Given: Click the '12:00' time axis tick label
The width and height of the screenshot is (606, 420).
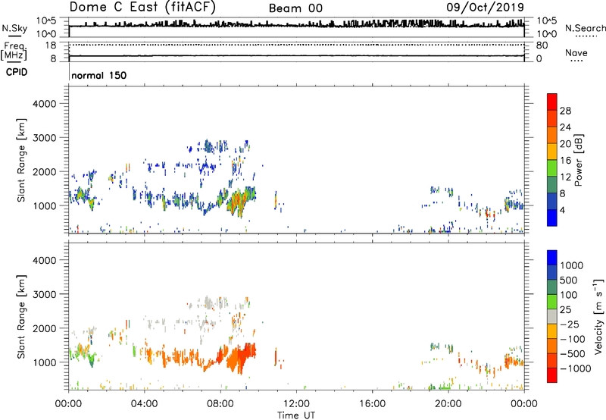Looking at the screenshot, I should pos(296,404).
